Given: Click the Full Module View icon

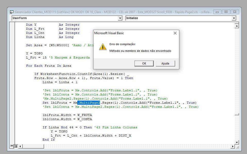Looking at the screenshot, I should click(16, 146).
